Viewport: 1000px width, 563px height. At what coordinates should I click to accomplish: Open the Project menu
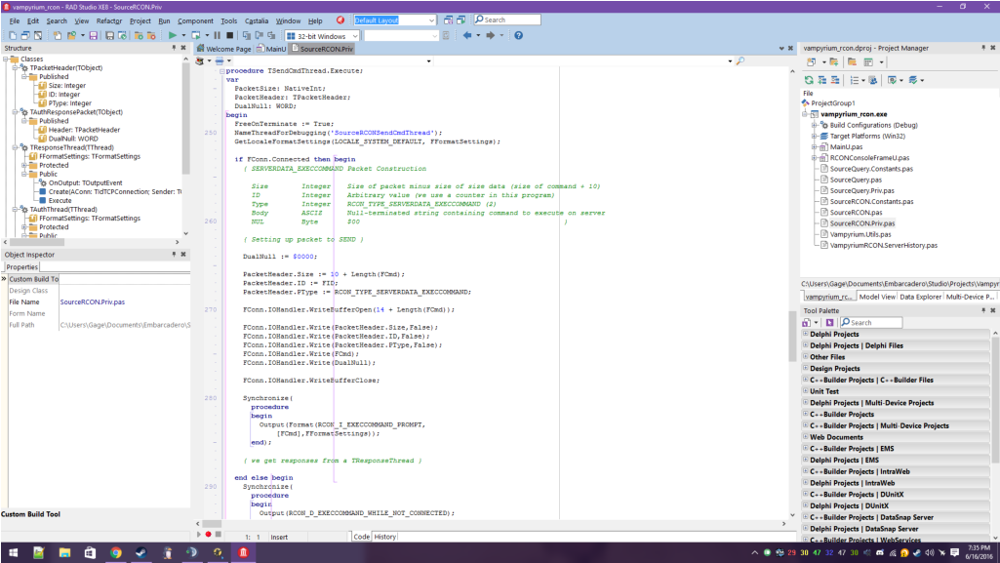pos(140,21)
